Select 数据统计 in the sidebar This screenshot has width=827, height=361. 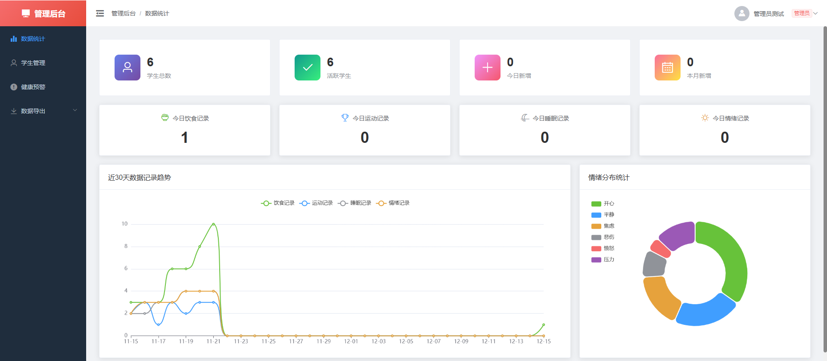pos(43,39)
